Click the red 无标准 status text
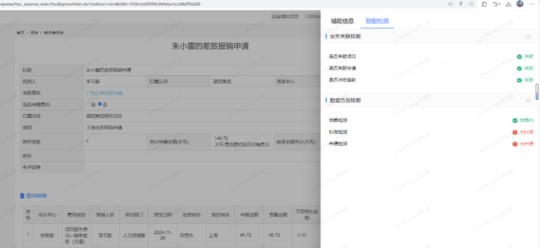 tap(526, 132)
